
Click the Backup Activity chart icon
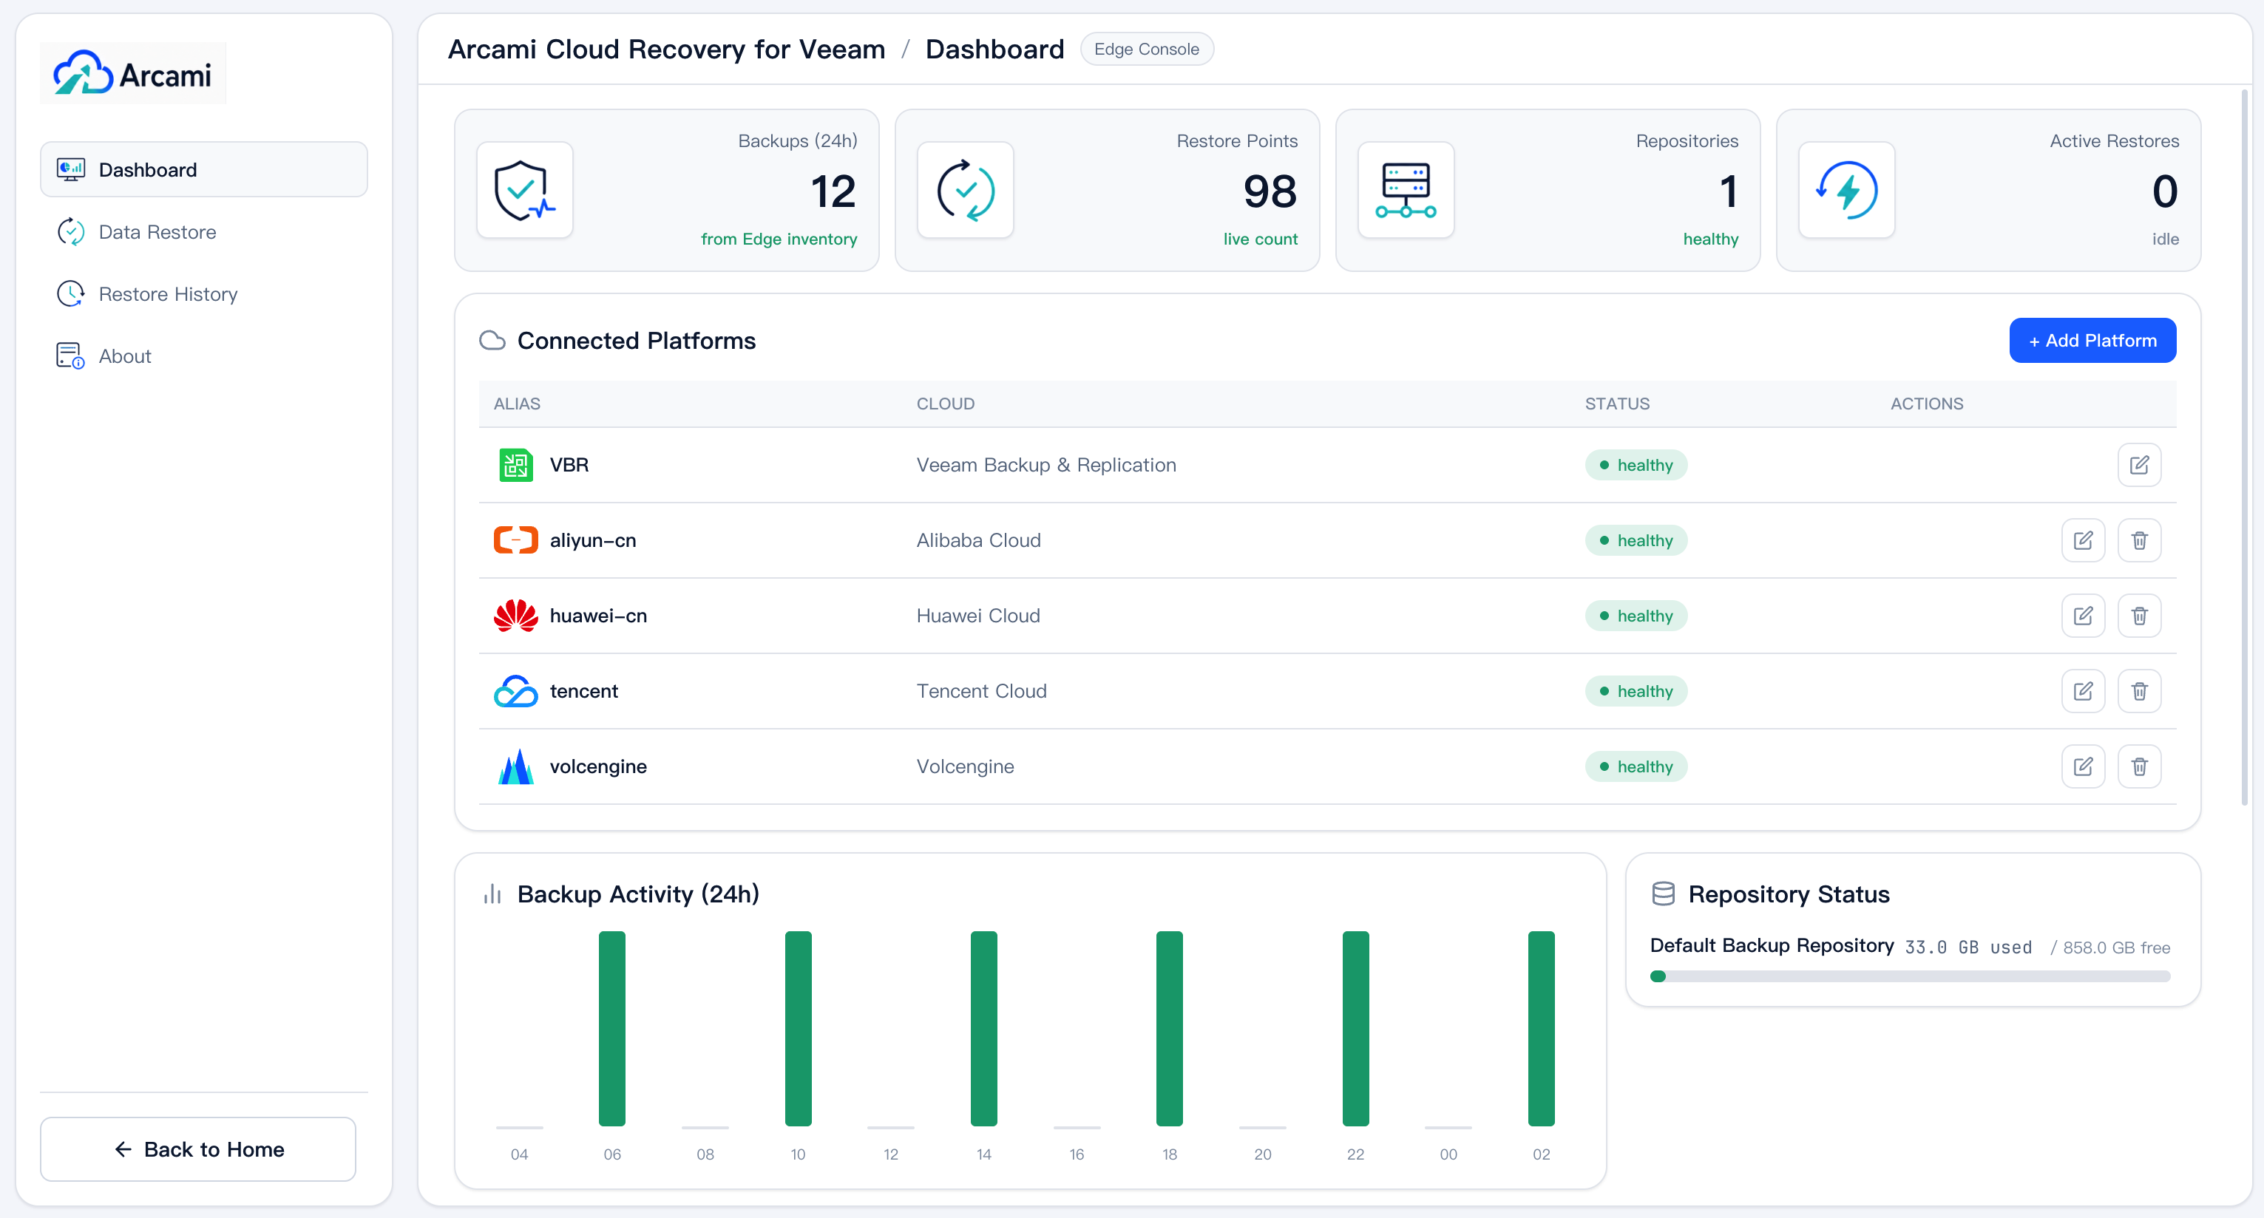click(492, 894)
